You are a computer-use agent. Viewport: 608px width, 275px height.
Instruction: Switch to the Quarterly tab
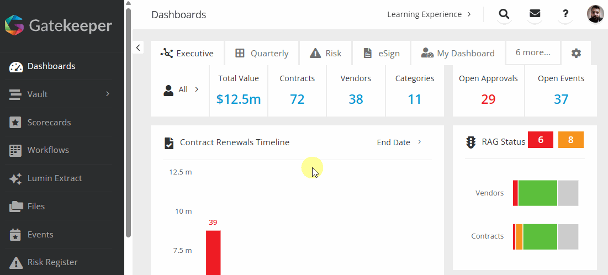(x=262, y=54)
